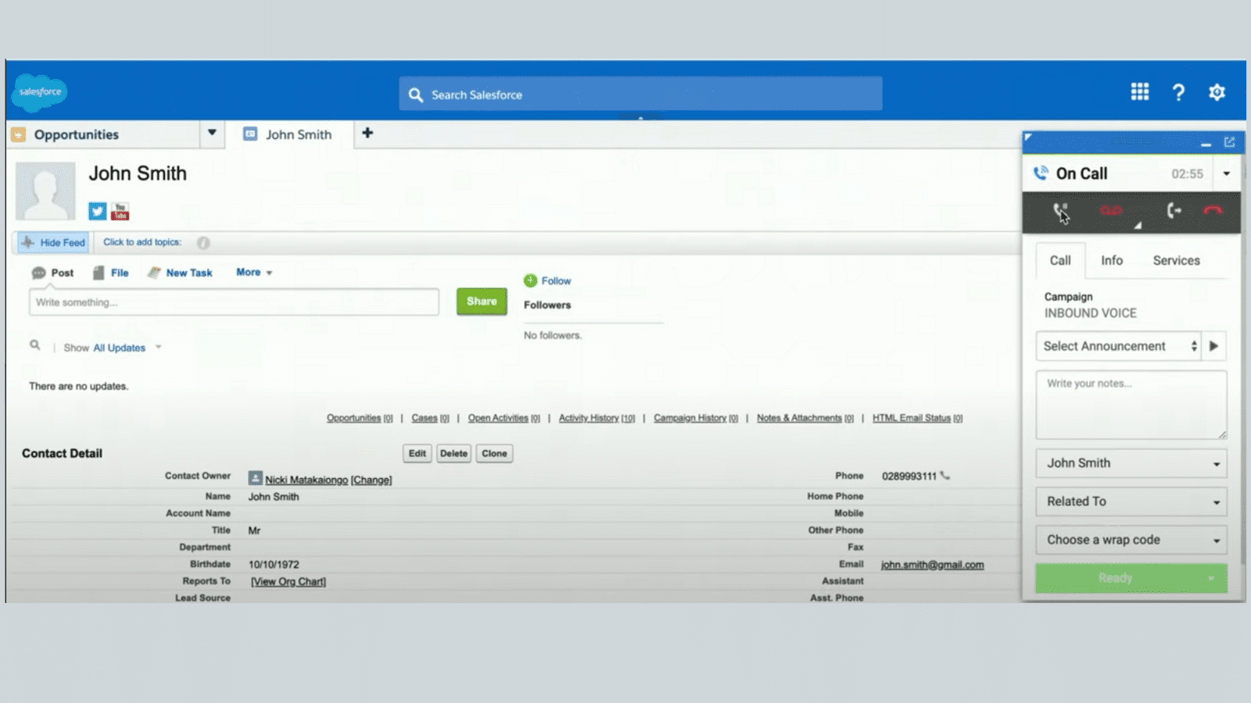This screenshot has height=703, width=1251.
Task: Open the app launcher grid icon
Action: coord(1140,92)
